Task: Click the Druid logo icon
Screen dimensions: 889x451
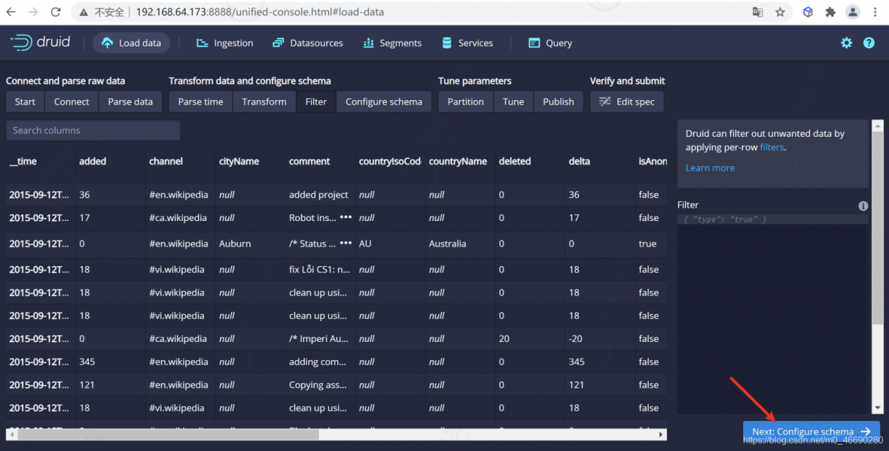Action: pyautogui.click(x=21, y=42)
